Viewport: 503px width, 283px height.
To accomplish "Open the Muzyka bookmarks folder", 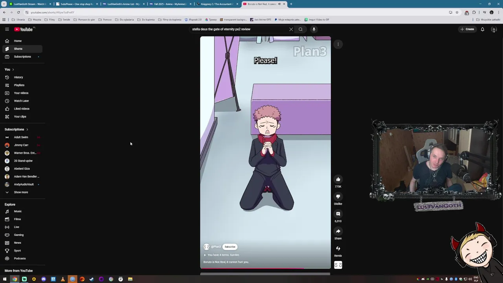I will point(35,20).
